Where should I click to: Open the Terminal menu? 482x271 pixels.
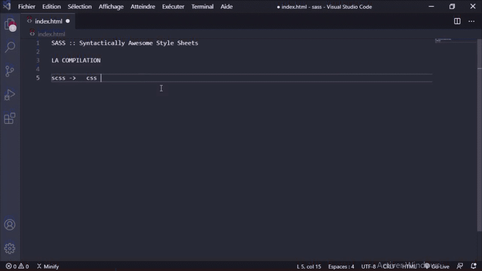[x=202, y=6]
